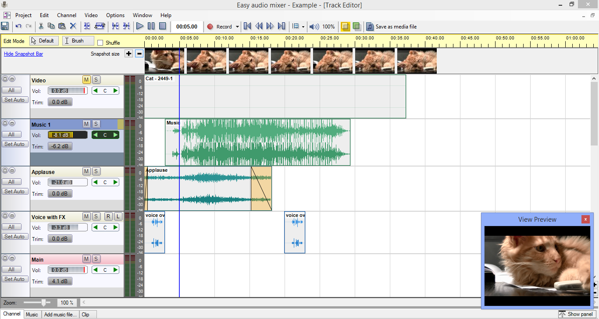
Task: Solo the Video track
Action: tap(96, 80)
